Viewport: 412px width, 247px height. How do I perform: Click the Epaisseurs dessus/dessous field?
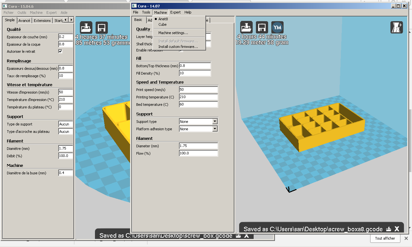(66, 68)
